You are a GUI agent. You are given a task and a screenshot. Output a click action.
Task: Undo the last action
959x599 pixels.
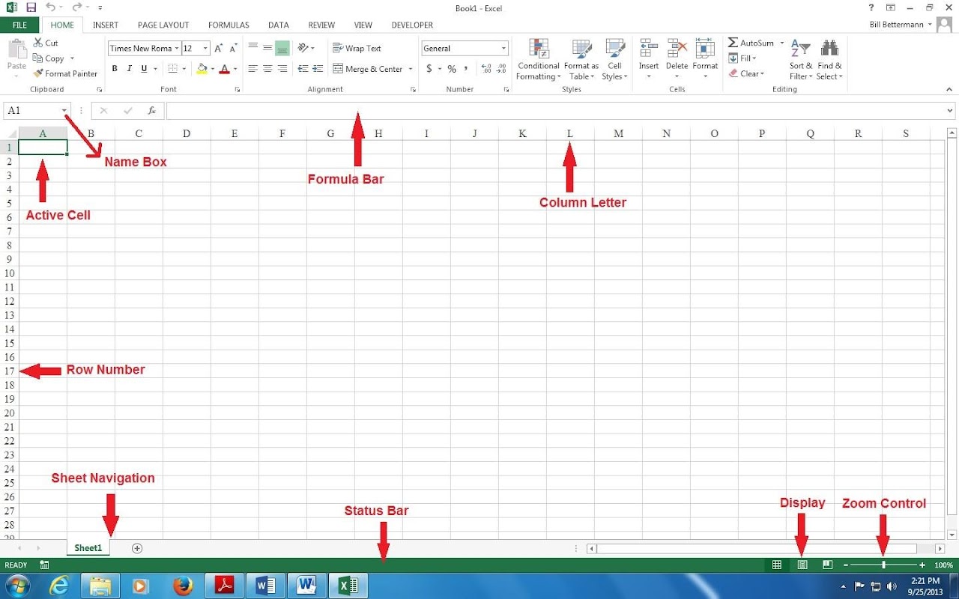pyautogui.click(x=49, y=7)
